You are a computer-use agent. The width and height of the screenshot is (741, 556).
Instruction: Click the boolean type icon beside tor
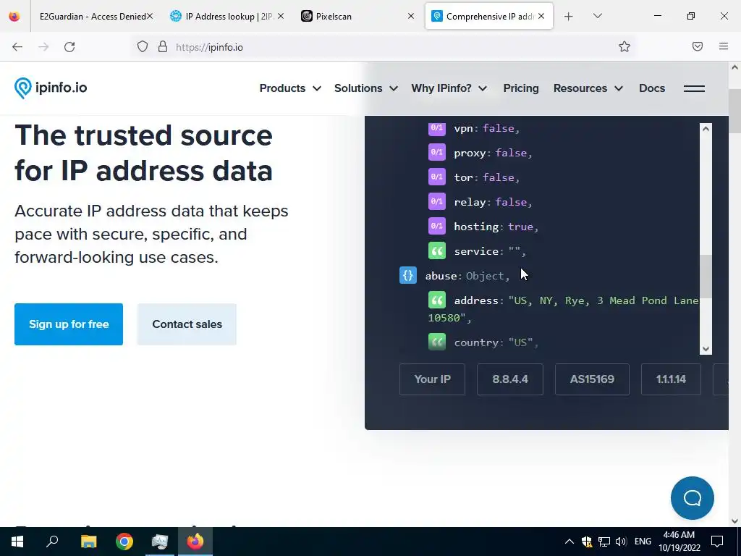click(436, 177)
